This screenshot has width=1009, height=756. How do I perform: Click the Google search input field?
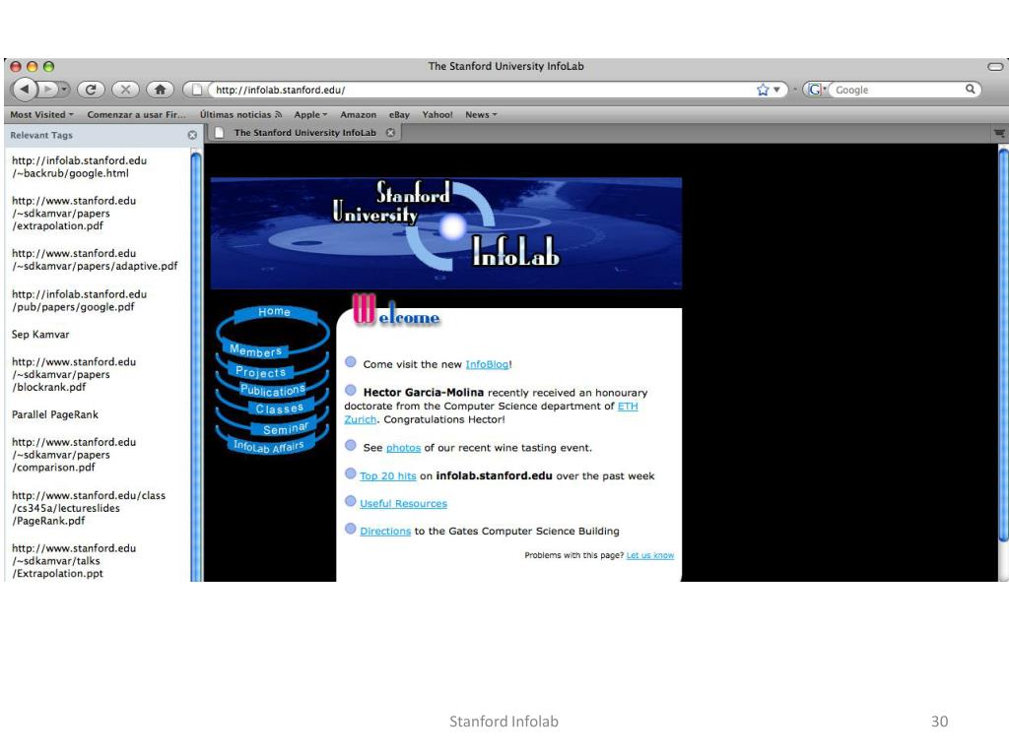pos(898,90)
